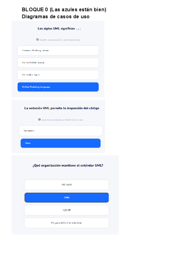The image size is (181, 256).
Task: Click the hint text below the code inspection question
Action: (x=62, y=120)
